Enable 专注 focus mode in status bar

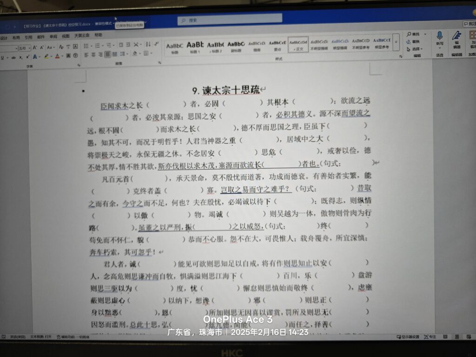click(x=430, y=337)
